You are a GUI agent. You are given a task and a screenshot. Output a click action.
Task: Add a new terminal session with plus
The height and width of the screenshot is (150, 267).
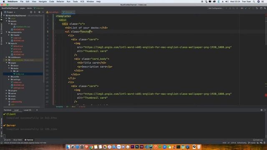tap(37, 110)
